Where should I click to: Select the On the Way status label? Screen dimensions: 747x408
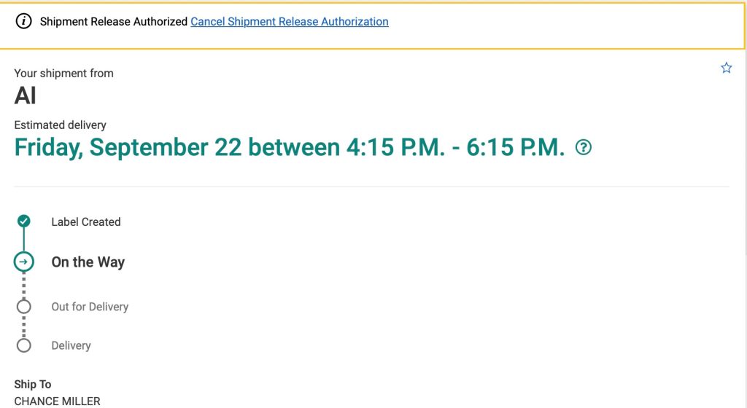click(x=88, y=262)
